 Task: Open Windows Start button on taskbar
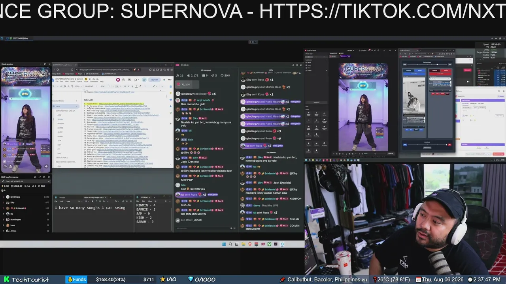click(224, 244)
